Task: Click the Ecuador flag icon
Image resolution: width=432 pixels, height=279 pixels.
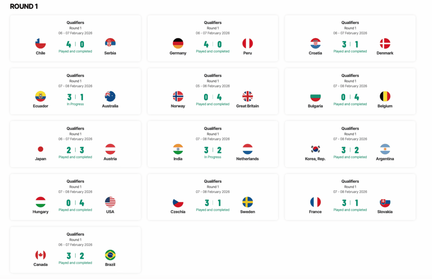Action: [40, 96]
